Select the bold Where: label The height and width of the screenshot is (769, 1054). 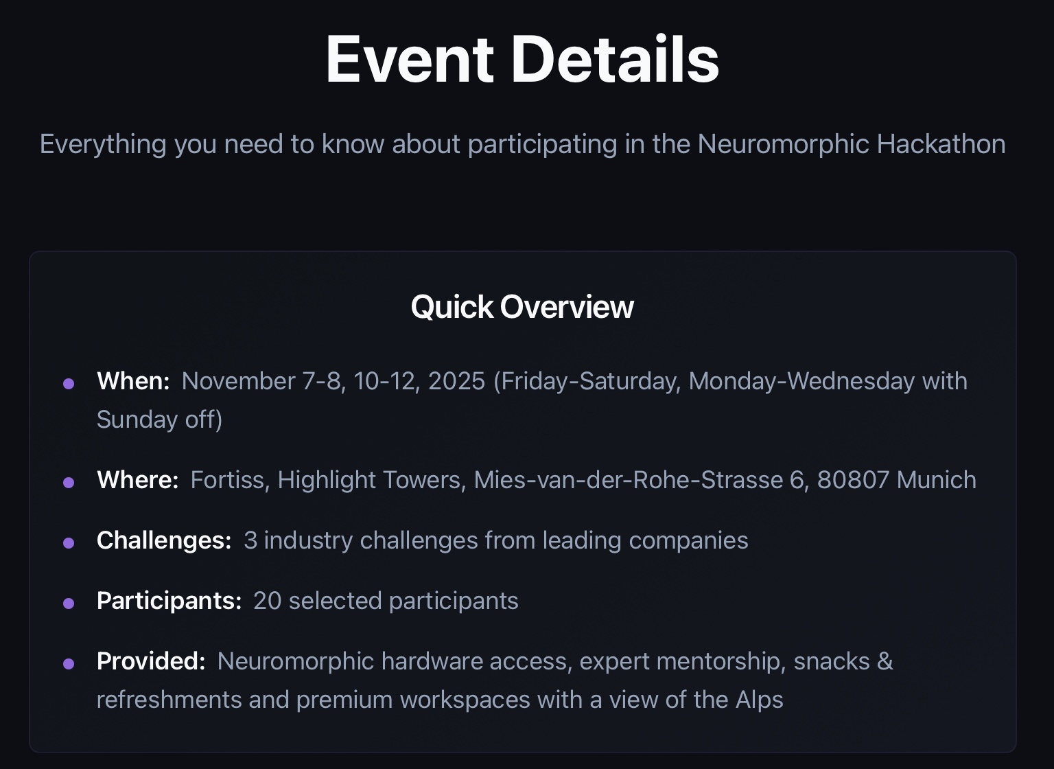tap(138, 480)
